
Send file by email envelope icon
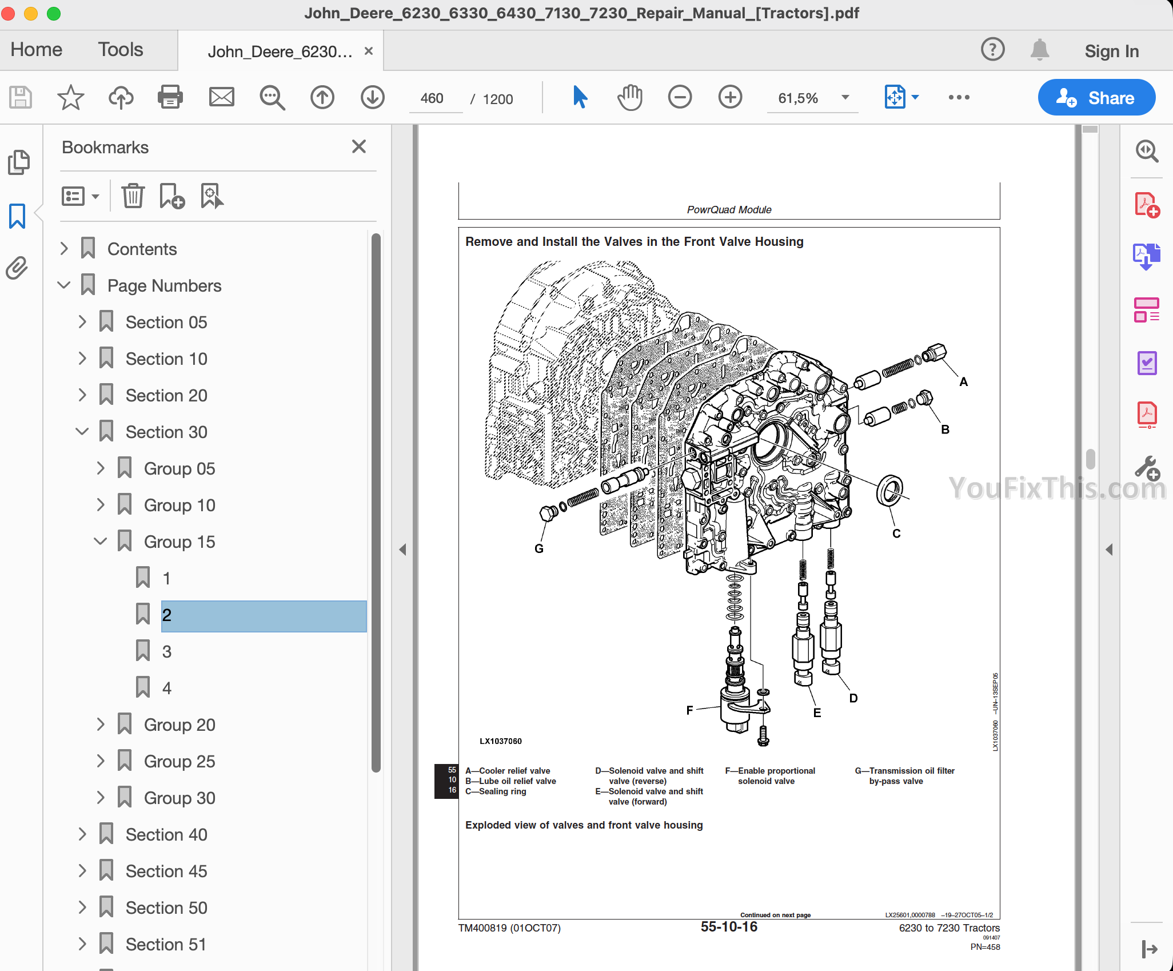(221, 97)
